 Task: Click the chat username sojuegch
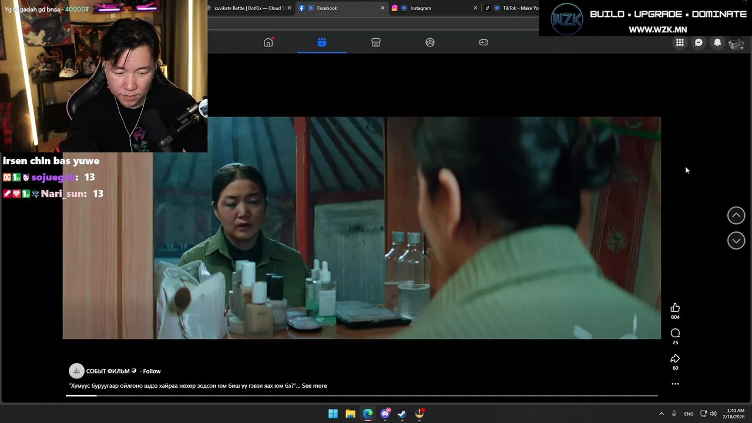53,177
